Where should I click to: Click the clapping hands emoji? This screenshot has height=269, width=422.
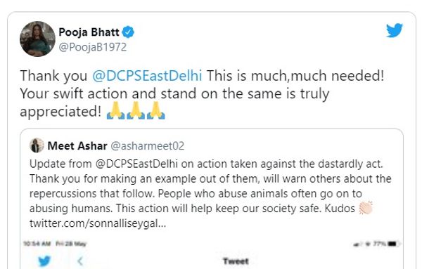pos(366,208)
